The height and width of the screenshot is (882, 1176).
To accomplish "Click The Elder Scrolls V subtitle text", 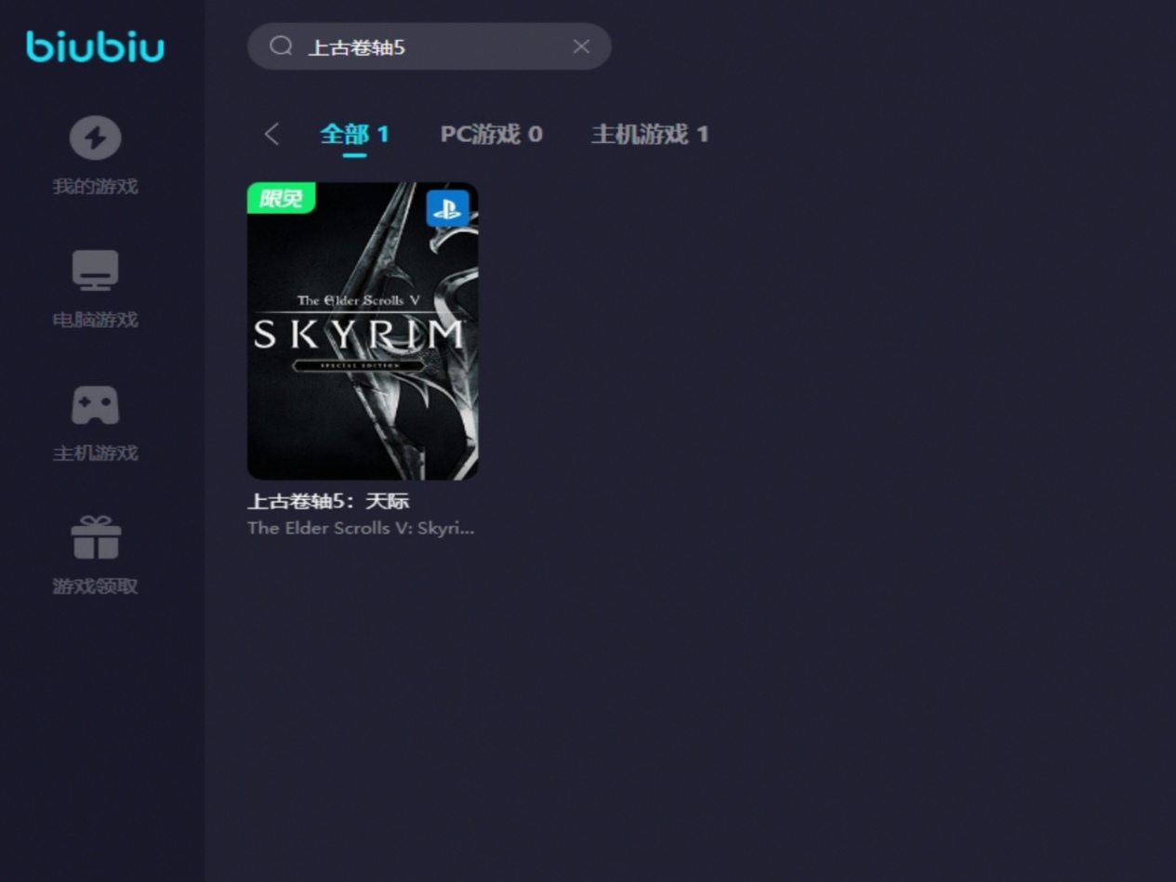I will 361,528.
